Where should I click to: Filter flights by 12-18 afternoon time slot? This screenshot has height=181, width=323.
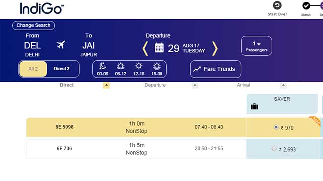[x=139, y=69]
